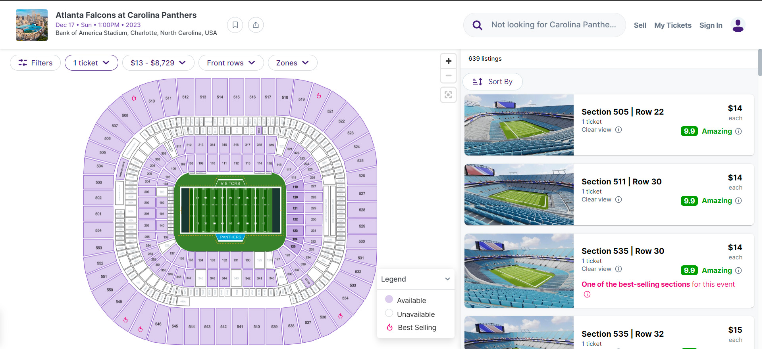763x349 pixels.
Task: Click the search magnifier icon
Action: [477, 25]
